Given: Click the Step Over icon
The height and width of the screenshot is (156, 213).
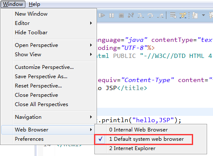Looking at the screenshot, I should tap(150, 16).
